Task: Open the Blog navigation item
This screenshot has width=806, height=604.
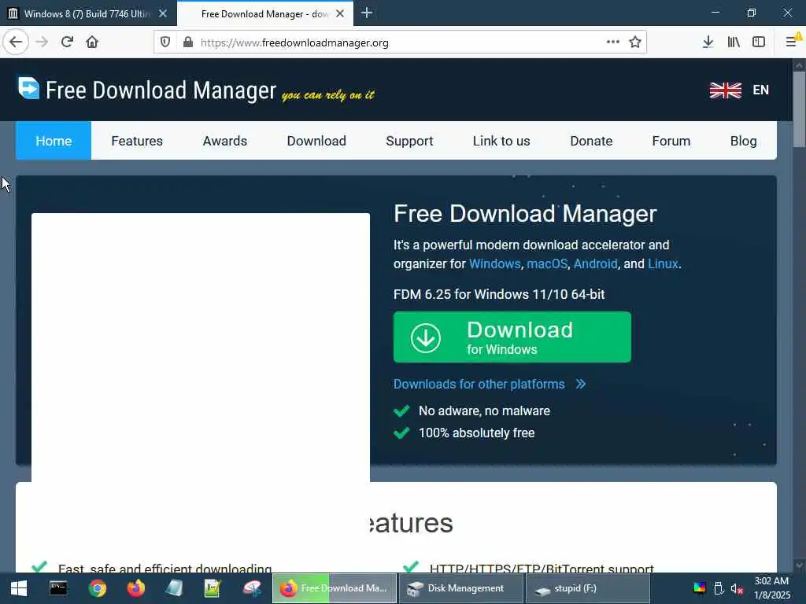Action: coord(743,141)
